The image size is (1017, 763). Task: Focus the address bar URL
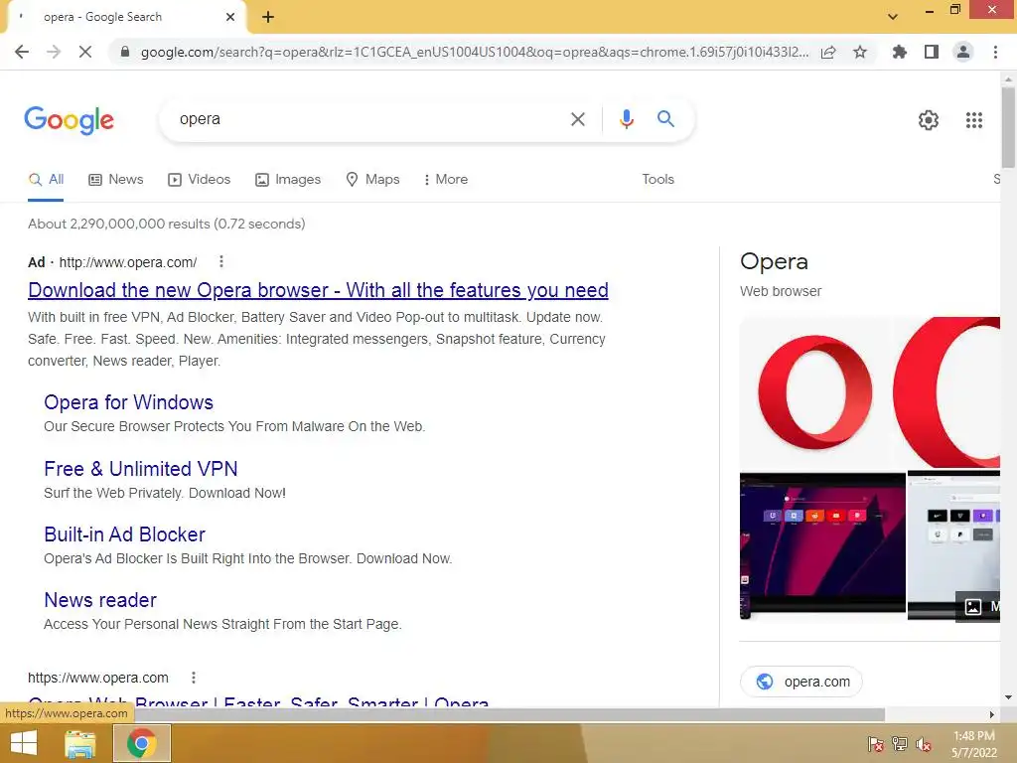coord(475,52)
